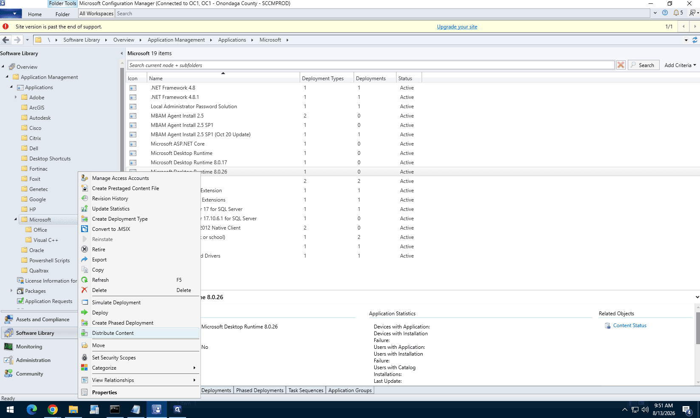
Task: Click the Convert to .MSIX icon
Action: point(85,229)
